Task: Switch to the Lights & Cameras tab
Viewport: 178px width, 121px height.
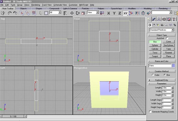Action: 70,9
